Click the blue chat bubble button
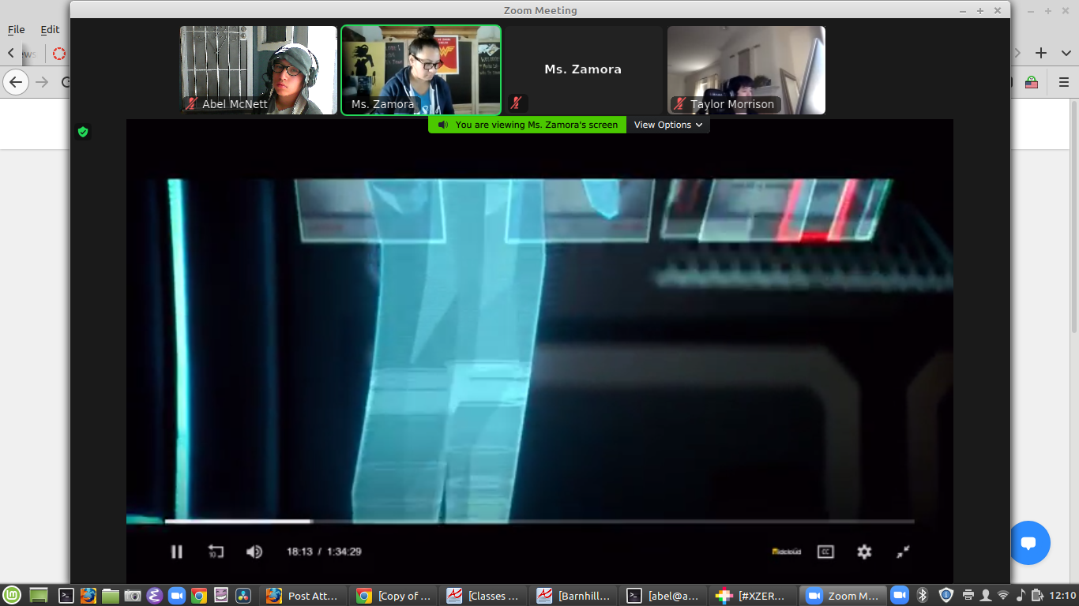 tap(1028, 543)
